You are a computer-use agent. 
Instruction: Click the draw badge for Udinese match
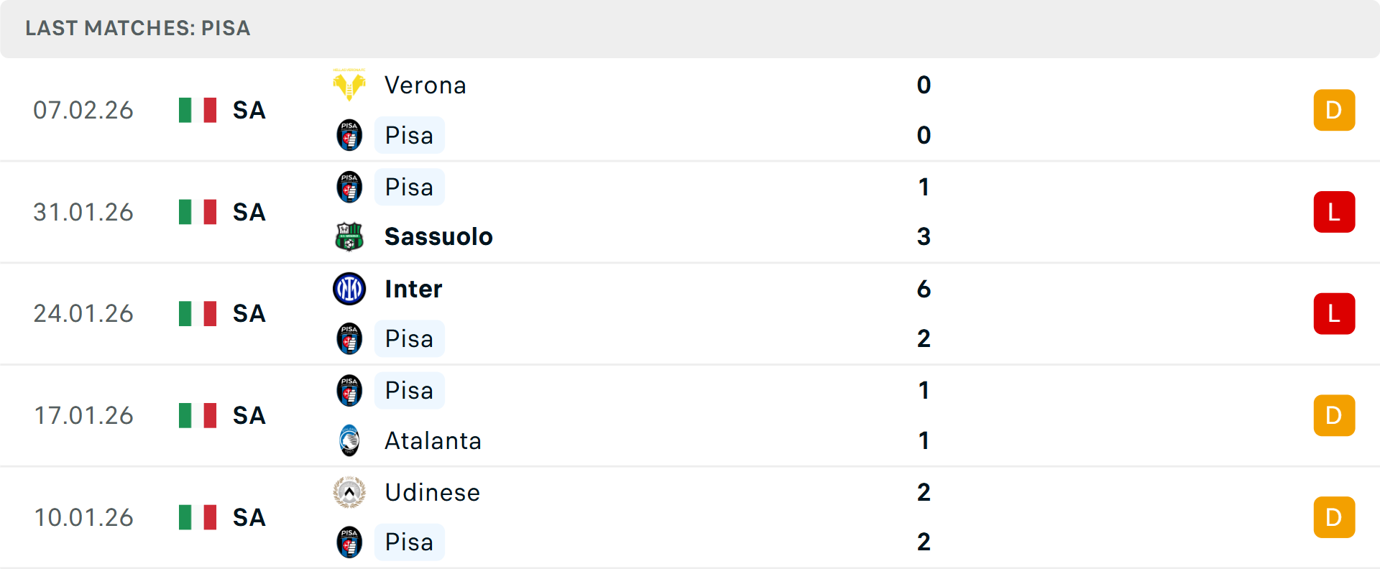point(1334,517)
